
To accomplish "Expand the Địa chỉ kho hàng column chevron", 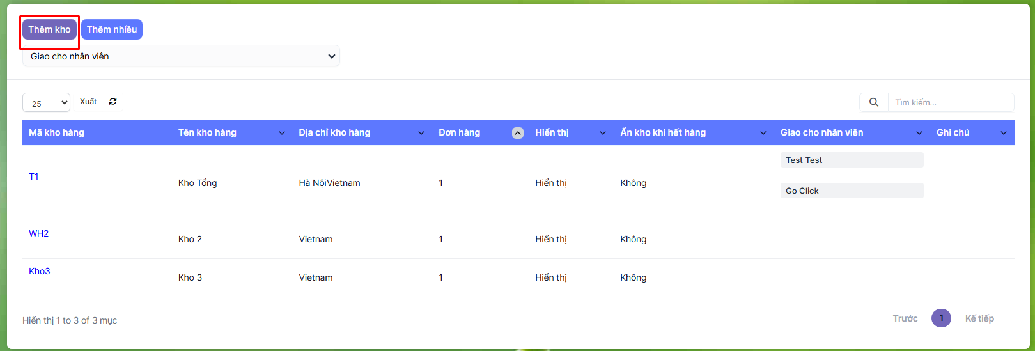I will [421, 133].
